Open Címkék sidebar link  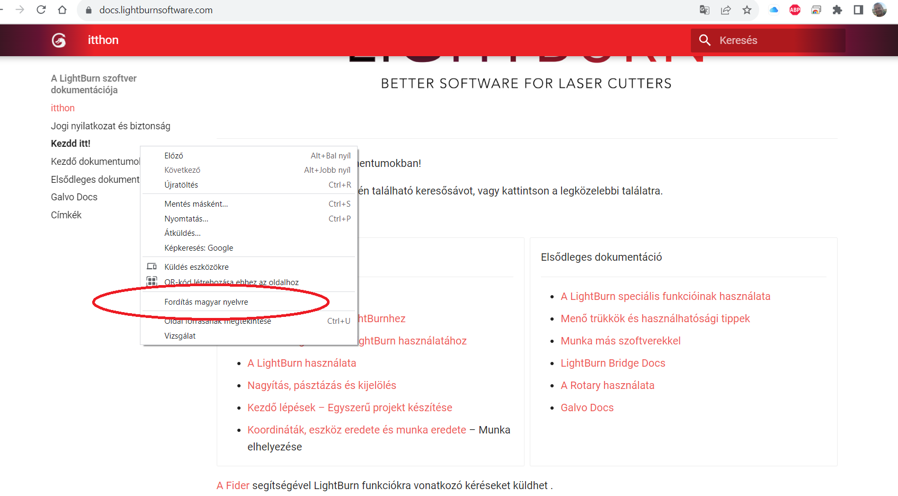coord(66,215)
